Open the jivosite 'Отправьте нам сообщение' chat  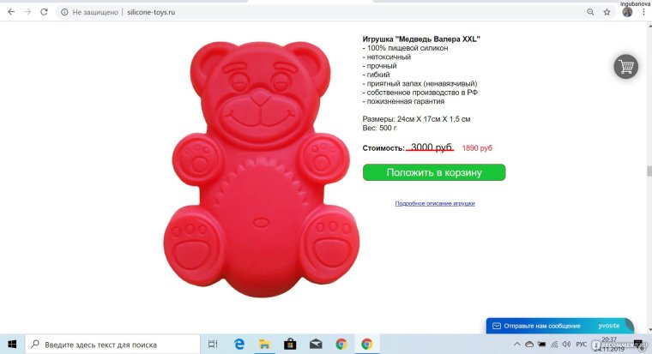click(559, 326)
